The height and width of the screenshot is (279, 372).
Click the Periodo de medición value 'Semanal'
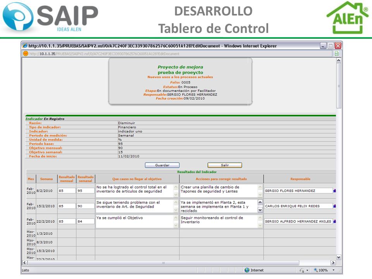point(126,136)
